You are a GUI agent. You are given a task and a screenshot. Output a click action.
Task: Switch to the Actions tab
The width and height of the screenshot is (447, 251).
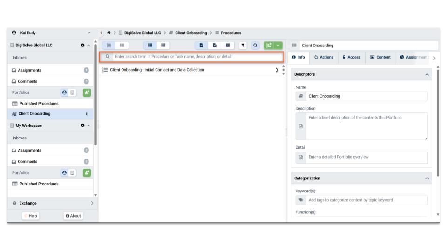pyautogui.click(x=324, y=57)
